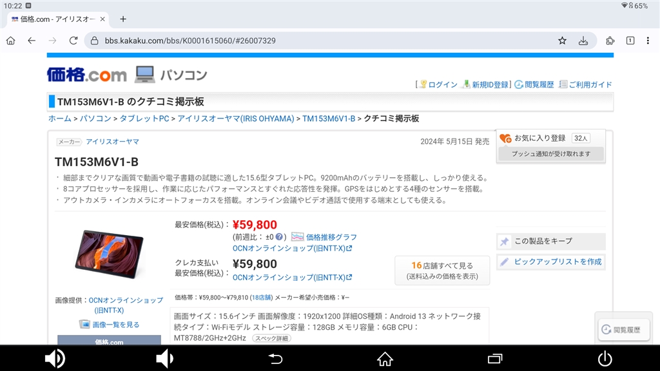Tap the power icon in navigation bar

click(605, 359)
